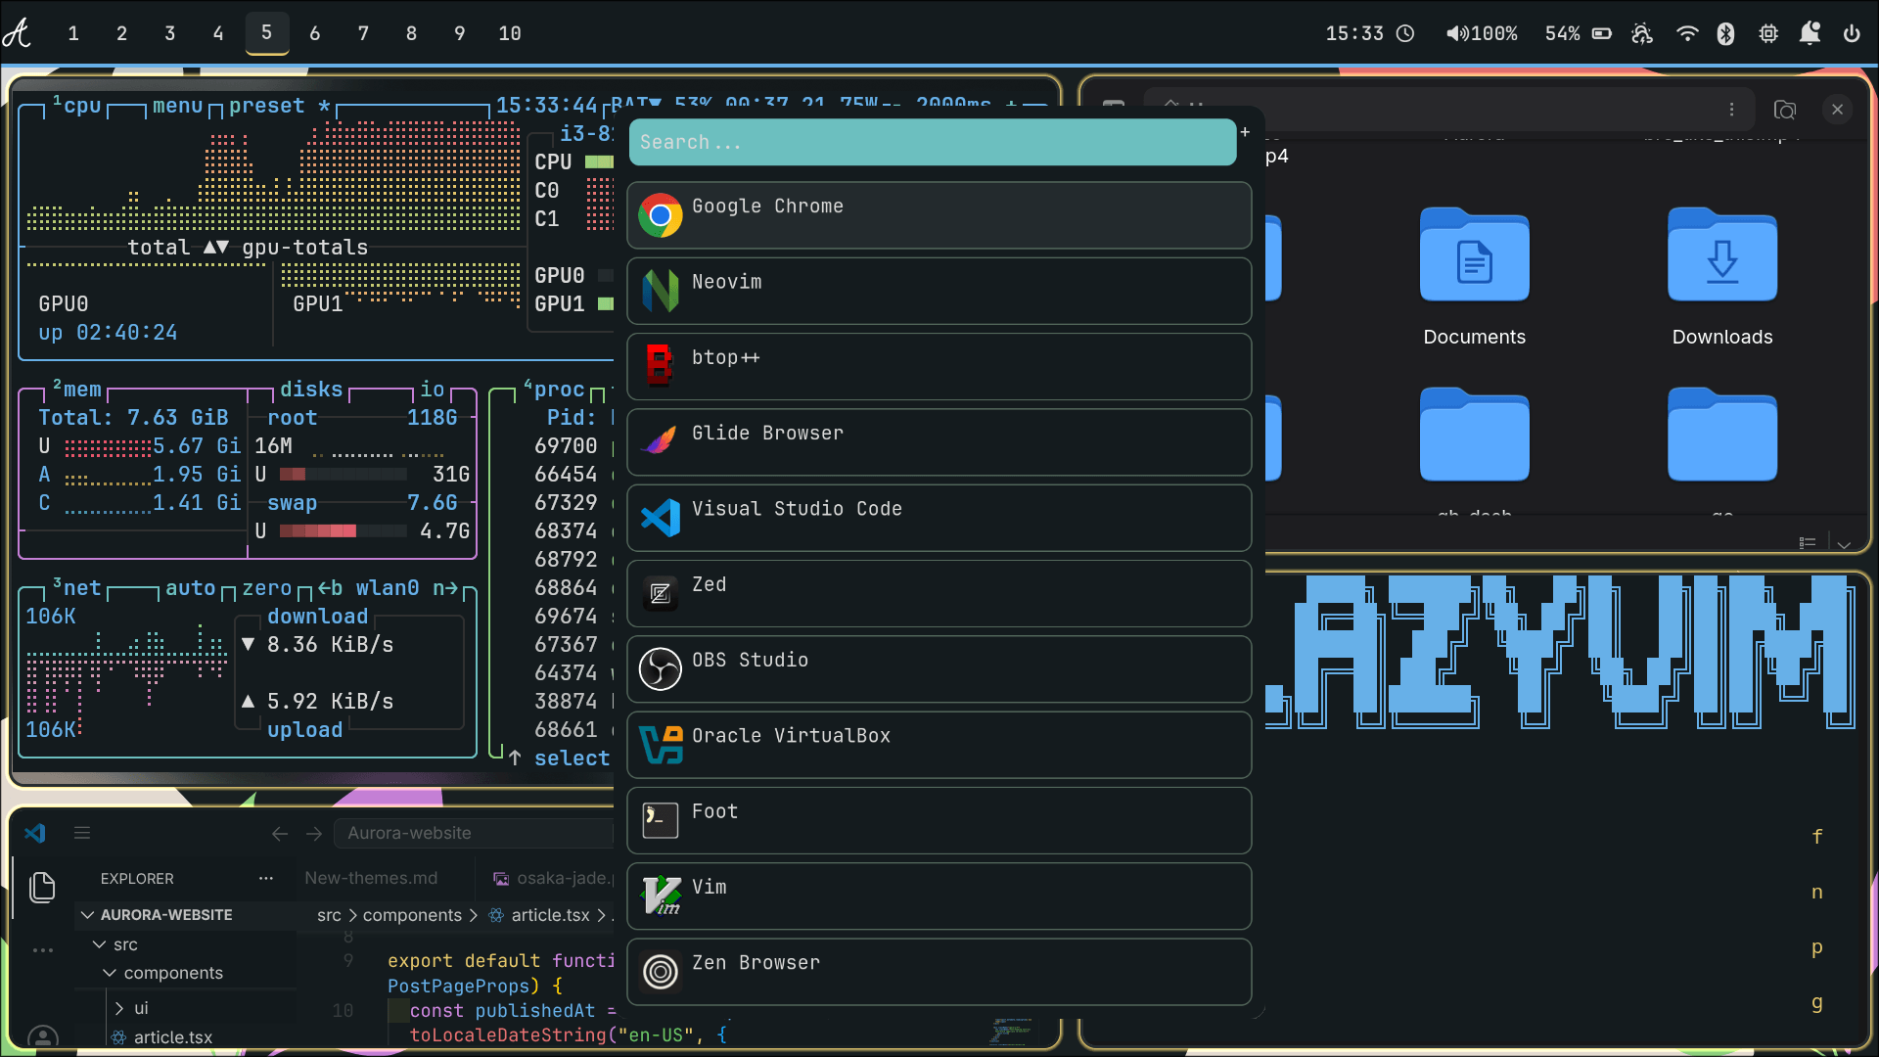
Task: Open the VS Code Accounts icon
Action: [x=43, y=1036]
